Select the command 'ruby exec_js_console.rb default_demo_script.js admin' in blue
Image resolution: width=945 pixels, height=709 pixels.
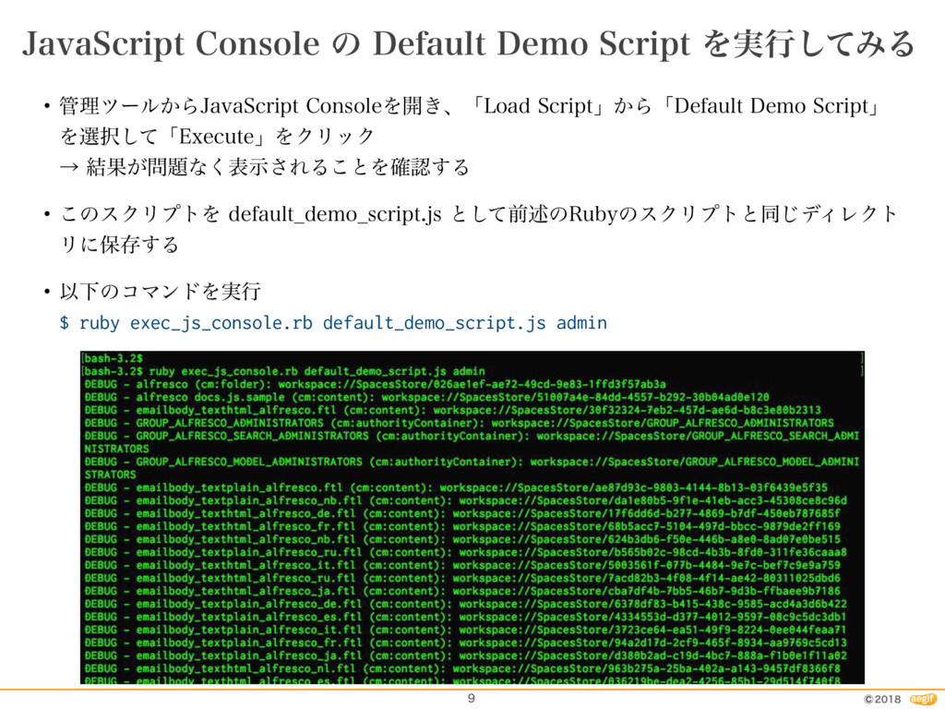[x=343, y=322]
